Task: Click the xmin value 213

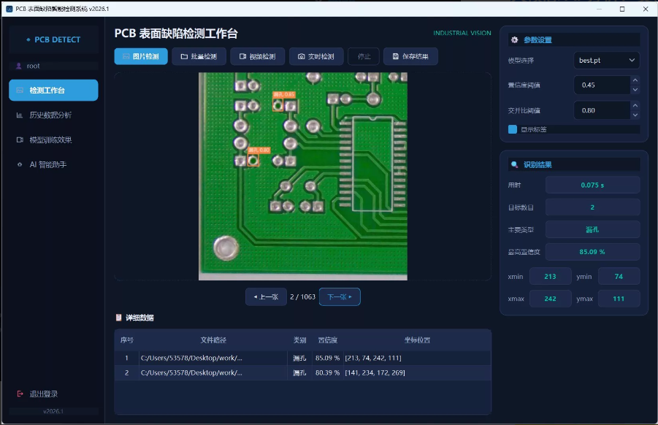Action: coord(550,277)
